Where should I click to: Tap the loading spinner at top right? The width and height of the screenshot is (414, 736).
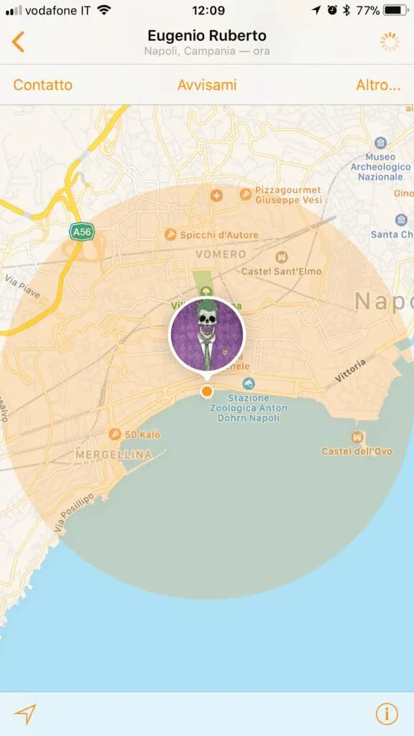390,42
